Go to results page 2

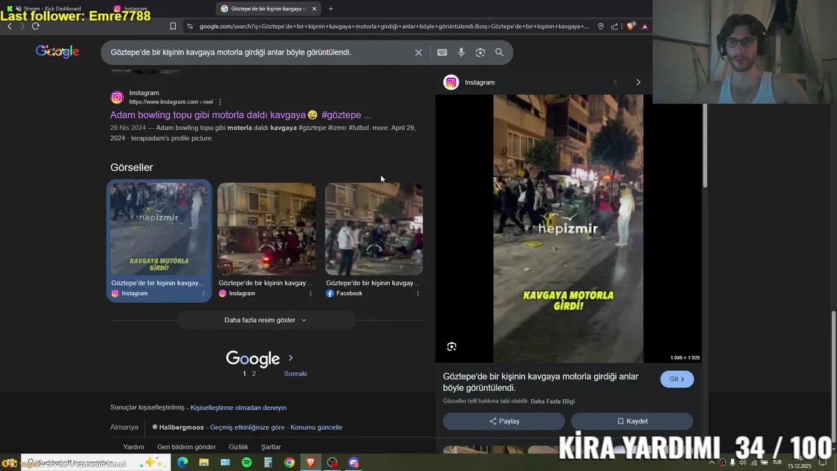tap(254, 374)
